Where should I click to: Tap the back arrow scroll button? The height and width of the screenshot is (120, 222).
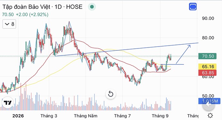coord(208,105)
